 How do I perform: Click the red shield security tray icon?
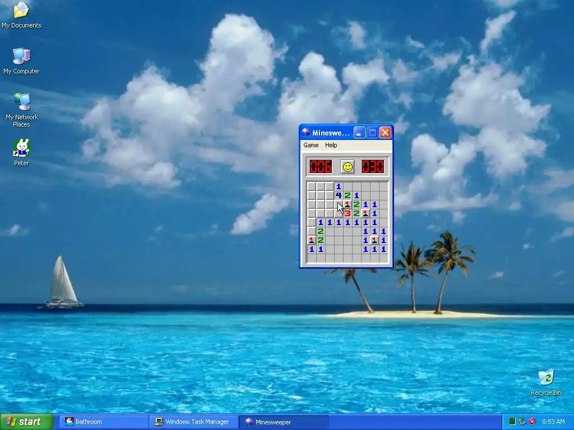pyautogui.click(x=533, y=422)
